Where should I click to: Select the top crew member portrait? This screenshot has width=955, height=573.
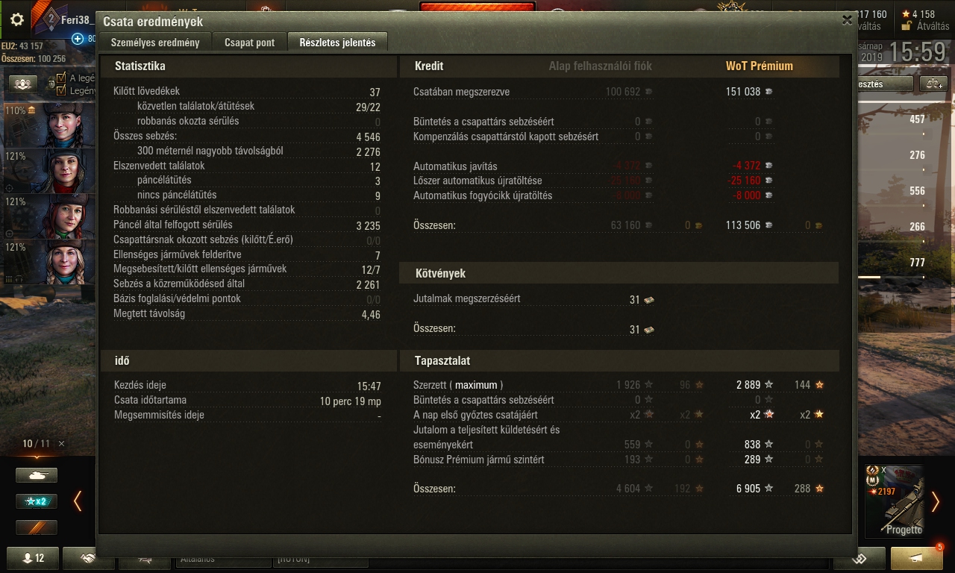tap(49, 125)
